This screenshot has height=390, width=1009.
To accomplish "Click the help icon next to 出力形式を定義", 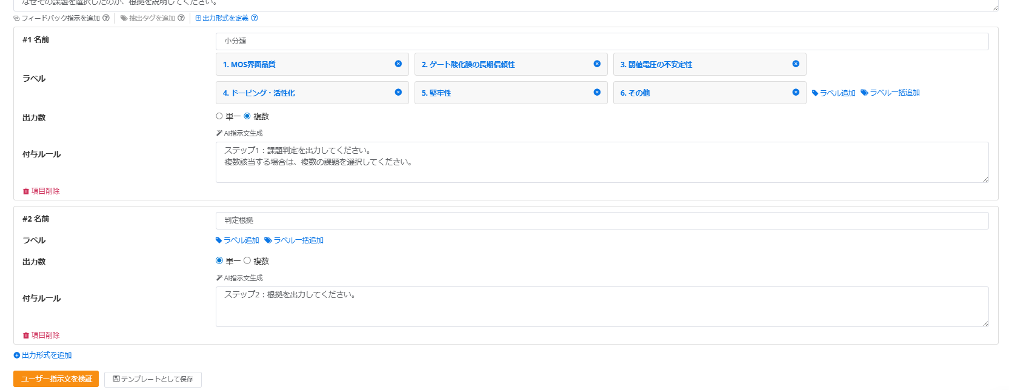I will (255, 18).
